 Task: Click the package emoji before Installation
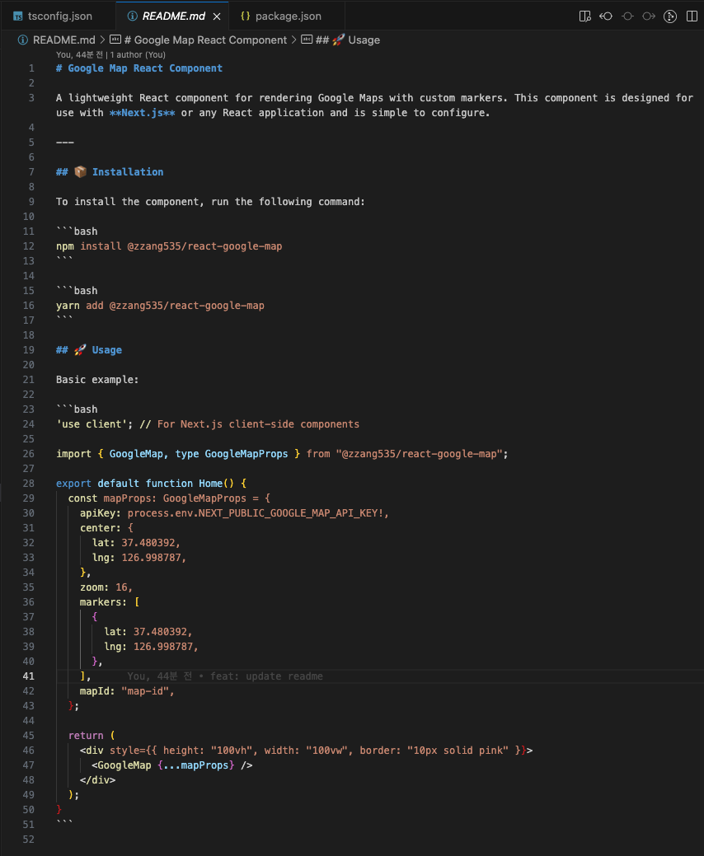(x=80, y=172)
